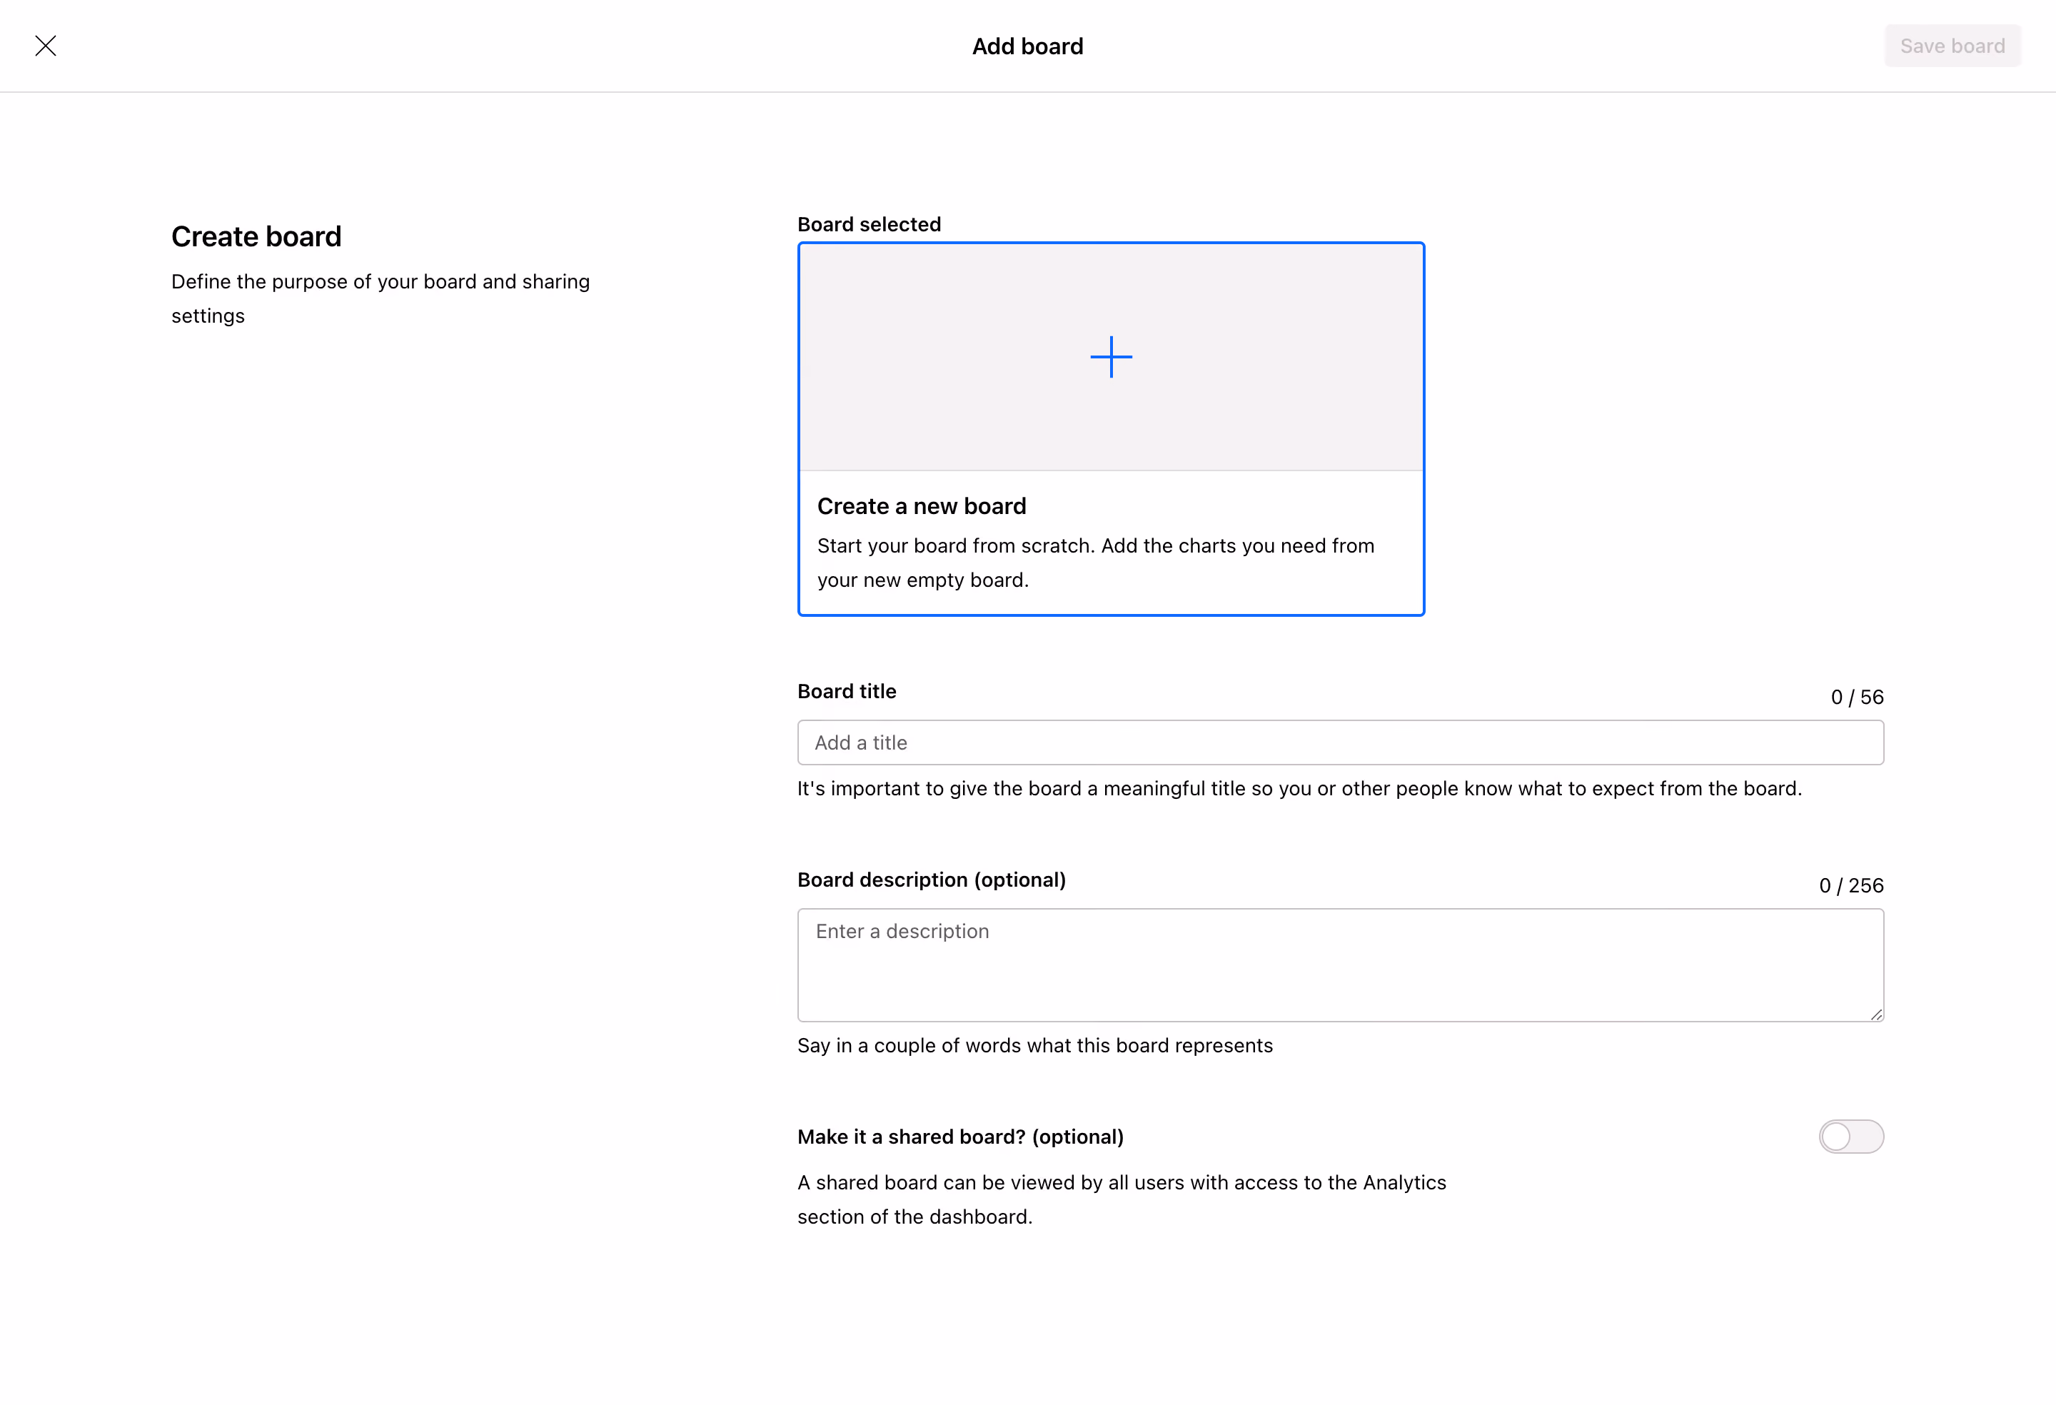Click the Add board header title
Image resolution: width=2056 pixels, height=1405 pixels.
(x=1028, y=46)
